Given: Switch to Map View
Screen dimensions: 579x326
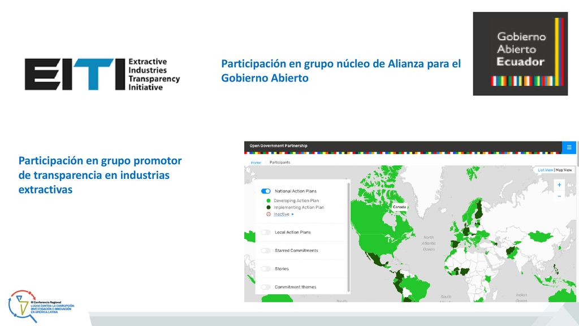Looking at the screenshot, I should (564, 170).
